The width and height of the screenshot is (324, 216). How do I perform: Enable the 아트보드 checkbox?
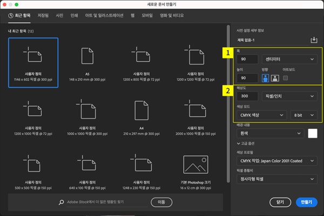285,78
